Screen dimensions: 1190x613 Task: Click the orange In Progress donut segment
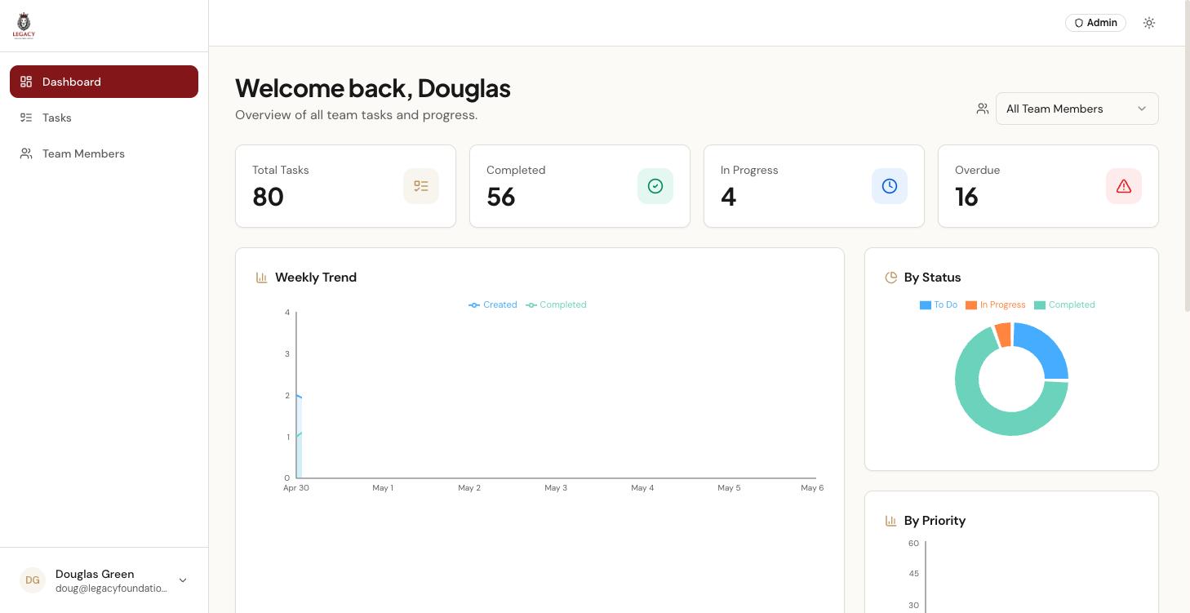click(x=1003, y=334)
